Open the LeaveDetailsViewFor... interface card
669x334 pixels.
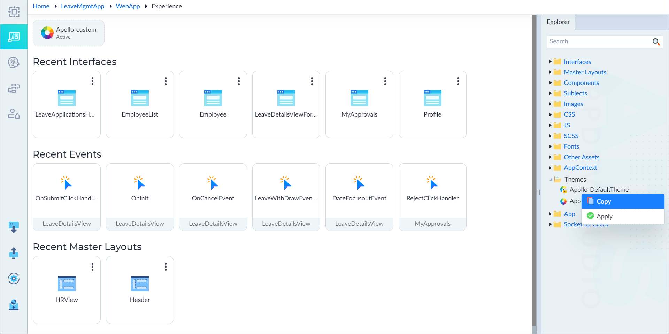(286, 104)
